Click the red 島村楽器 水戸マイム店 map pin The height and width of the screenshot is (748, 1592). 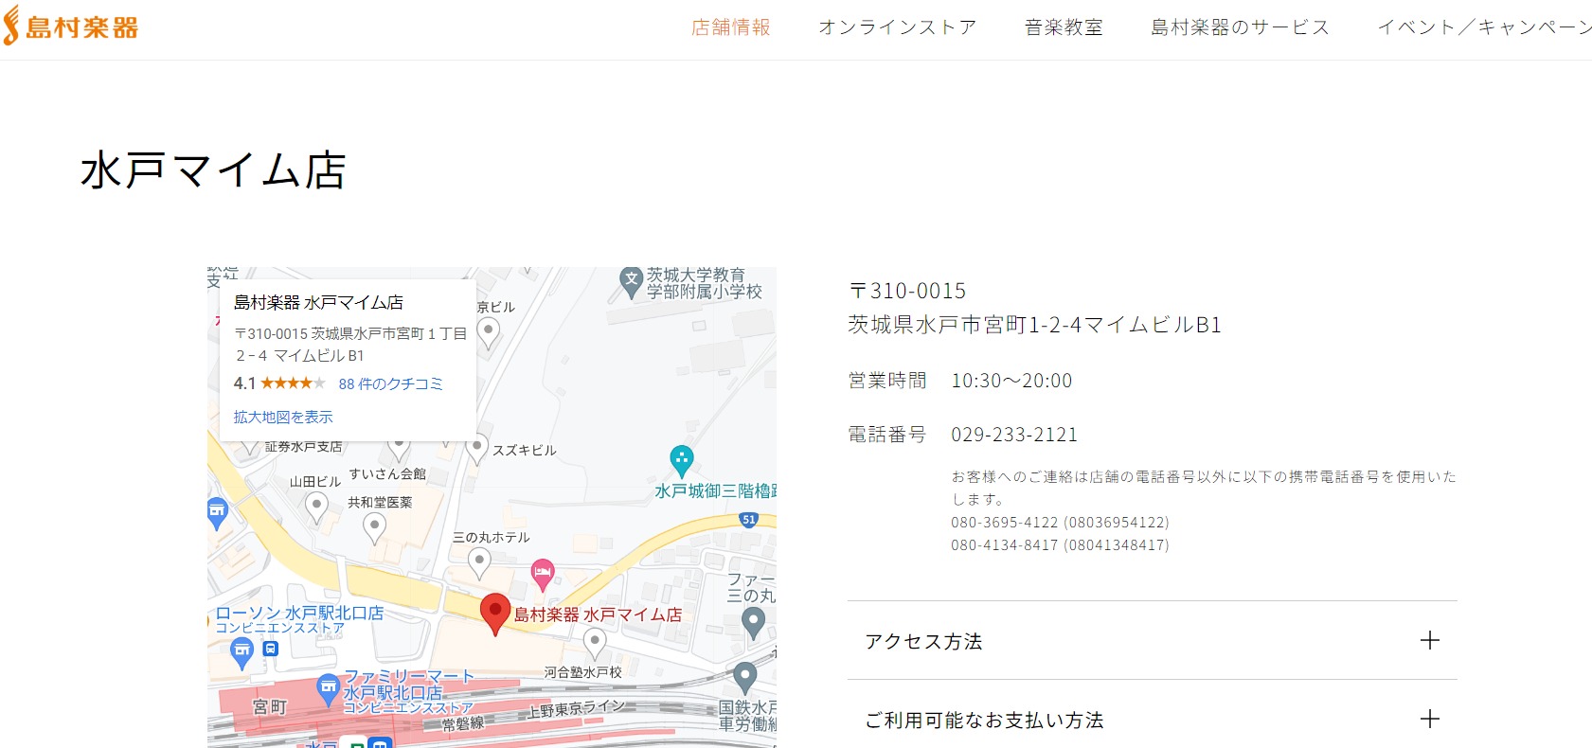[495, 614]
